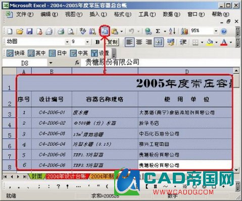Open the 编辑(E) menu

[49, 15]
